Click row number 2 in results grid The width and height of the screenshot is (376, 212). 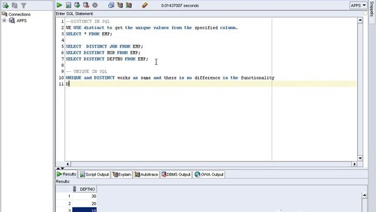pos(64,204)
